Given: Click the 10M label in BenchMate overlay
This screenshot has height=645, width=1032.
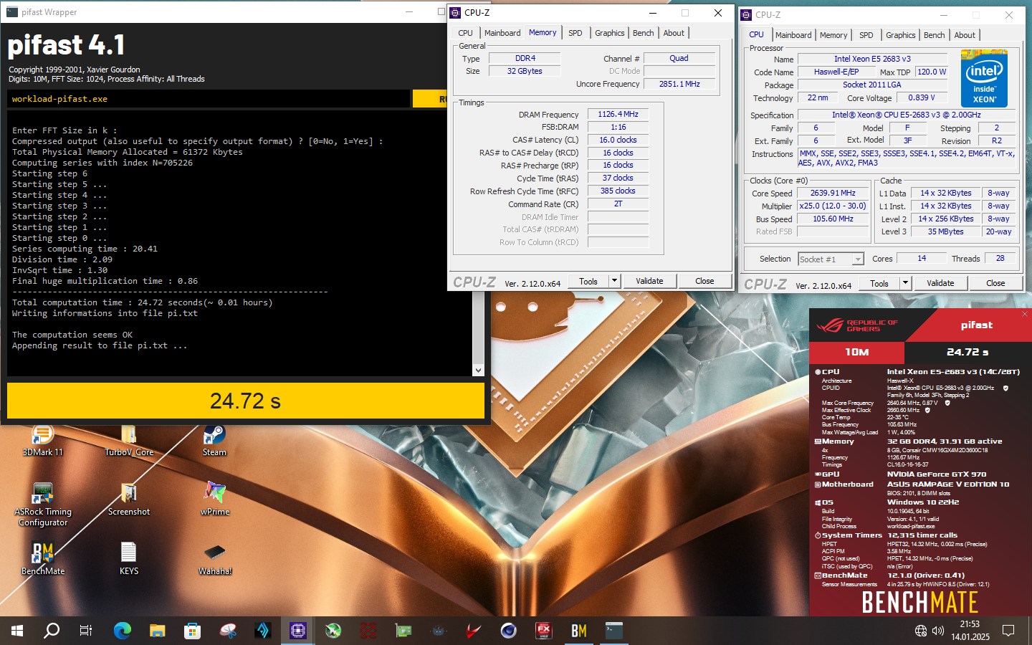Looking at the screenshot, I should [857, 352].
